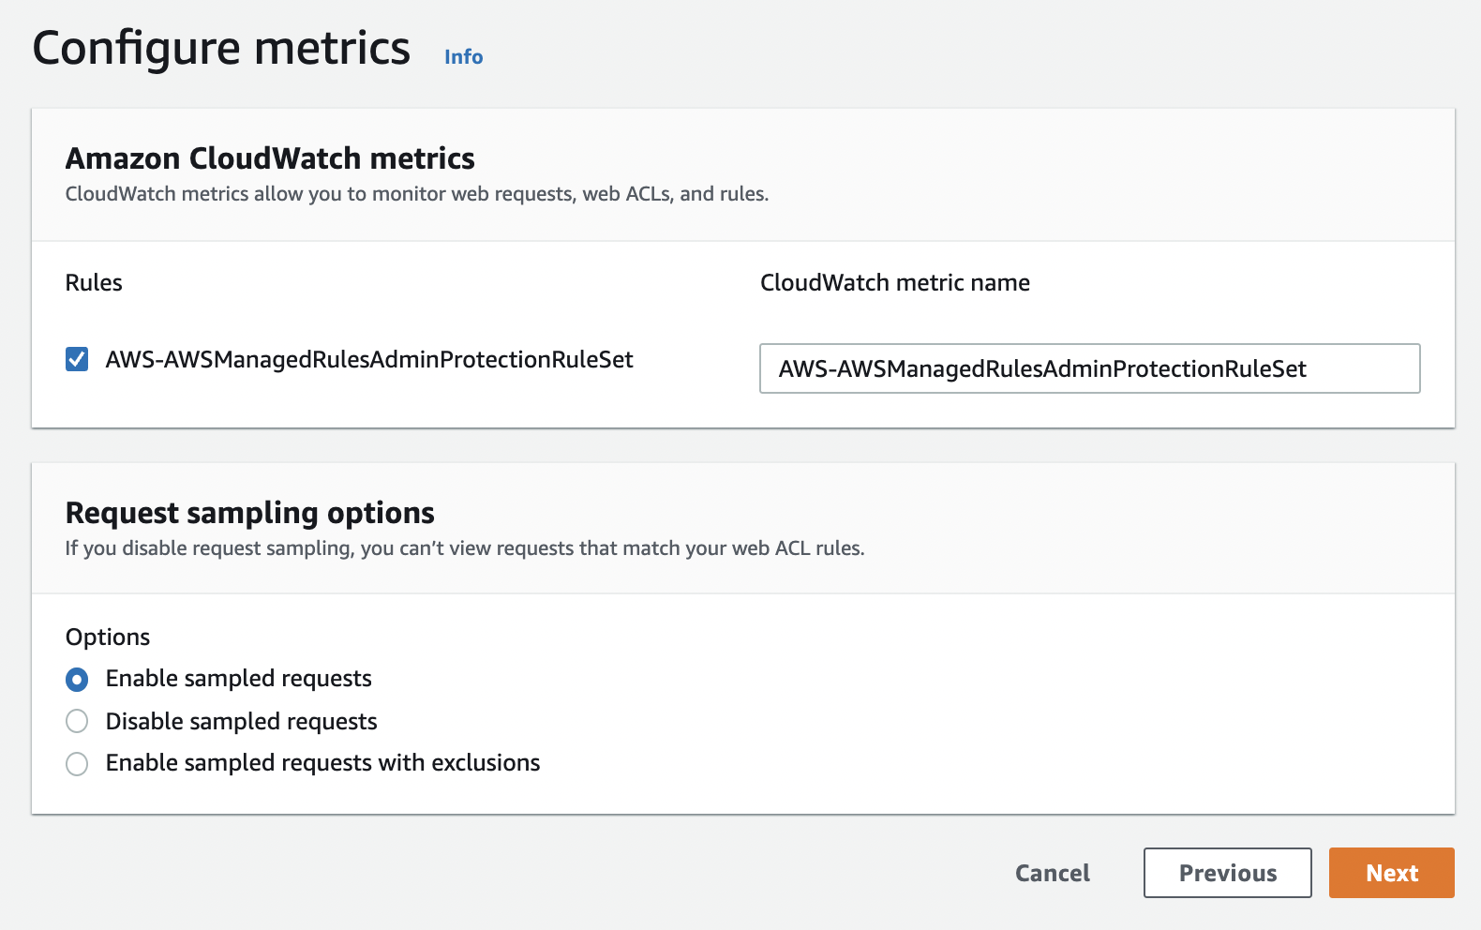Uncheck the AWS-AWSManagedRulesAdminProtectionRuleSet rule checkbox

pyautogui.click(x=77, y=359)
